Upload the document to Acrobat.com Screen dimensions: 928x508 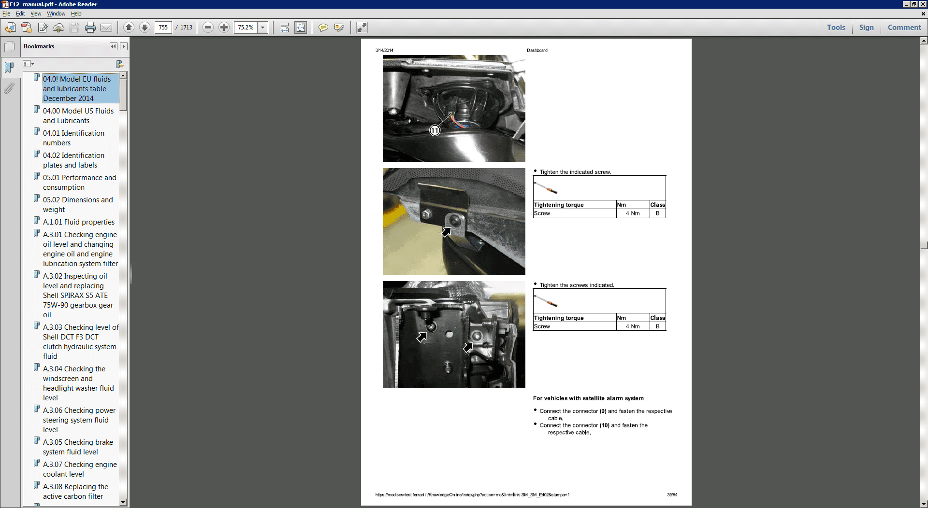[x=58, y=28]
